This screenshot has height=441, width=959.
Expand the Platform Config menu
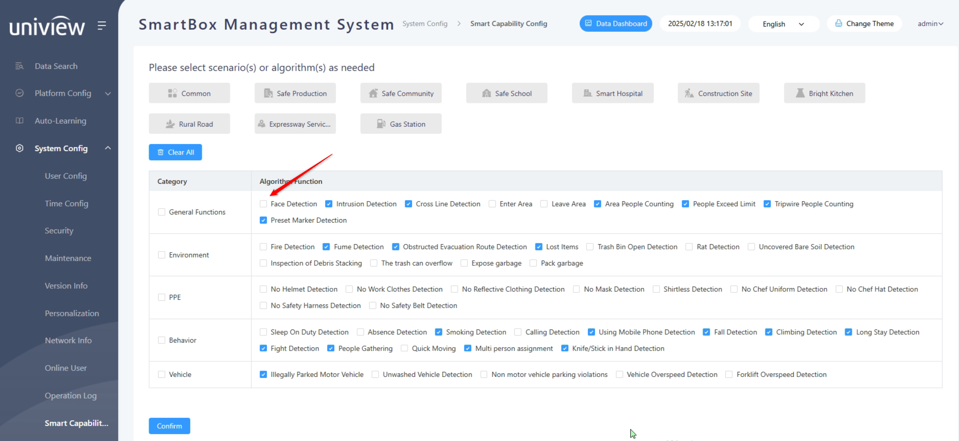[63, 93]
